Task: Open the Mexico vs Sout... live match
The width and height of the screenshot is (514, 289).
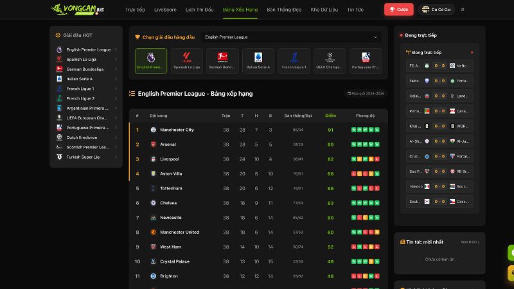Action: pyautogui.click(x=439, y=186)
